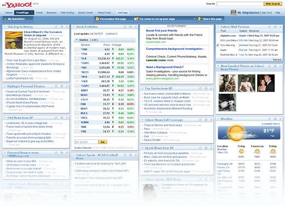Open settings icon for Sports News from AP
The width and height of the screenshot is (285, 206).
coord(206,148)
